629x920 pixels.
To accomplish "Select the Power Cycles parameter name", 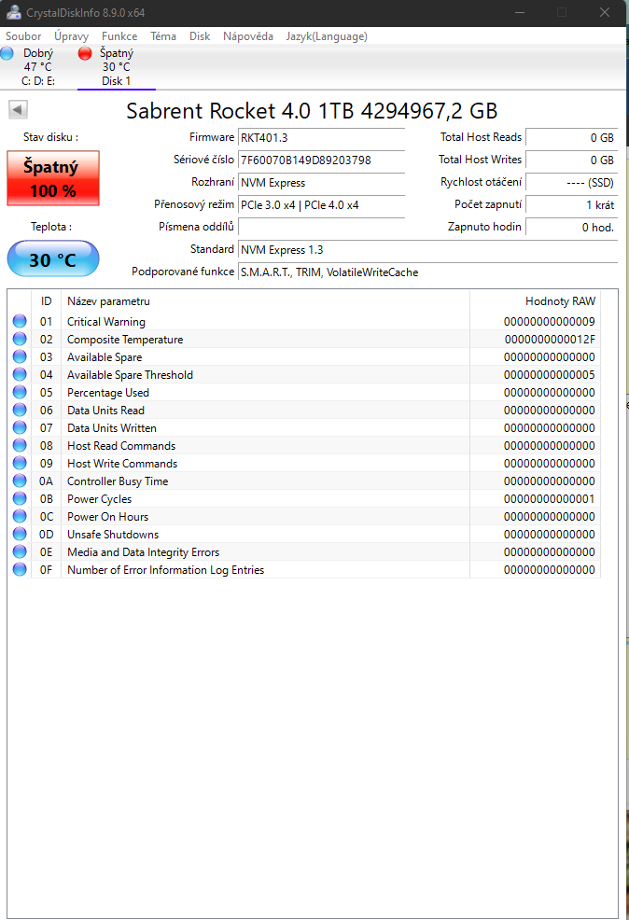I will pos(99,499).
